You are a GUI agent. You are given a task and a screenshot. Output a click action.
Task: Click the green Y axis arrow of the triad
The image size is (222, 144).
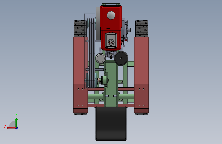16,122
